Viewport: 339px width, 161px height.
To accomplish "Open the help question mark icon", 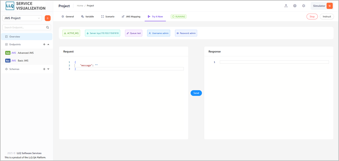I will pos(295,6).
